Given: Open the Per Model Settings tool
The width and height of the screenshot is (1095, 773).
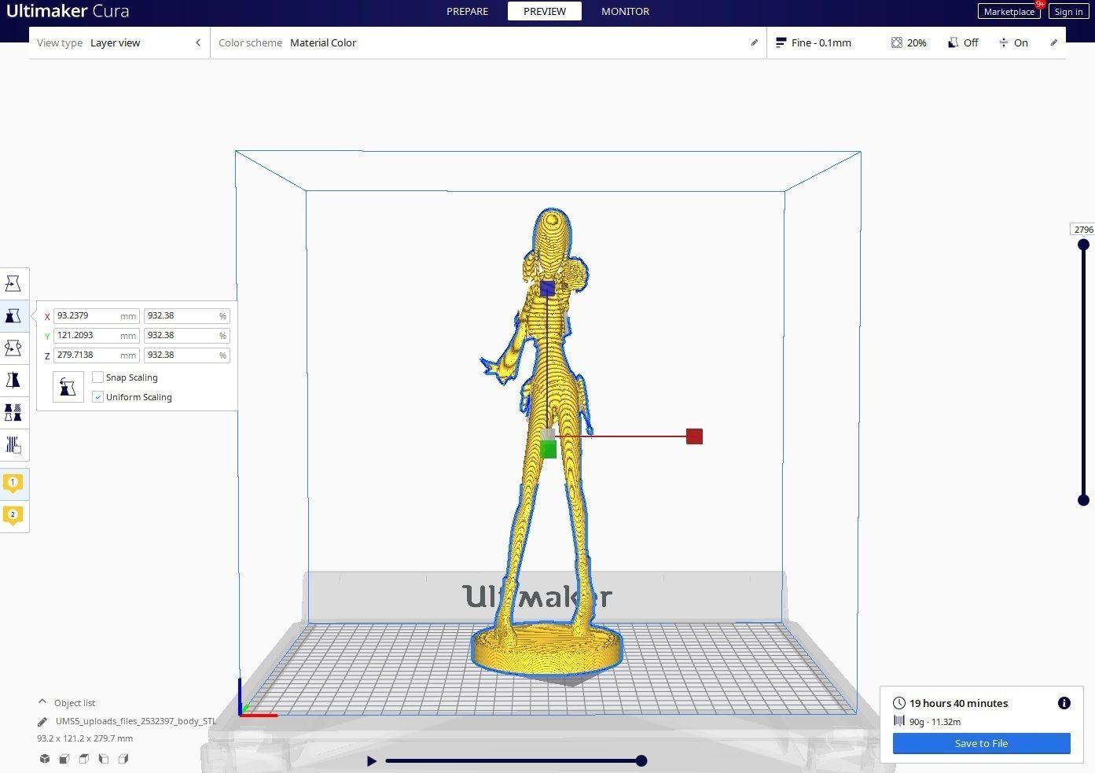Looking at the screenshot, I should (13, 413).
